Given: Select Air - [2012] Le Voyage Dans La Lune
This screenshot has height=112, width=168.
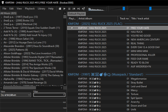Looking at the screenshot, I should 25,43.
